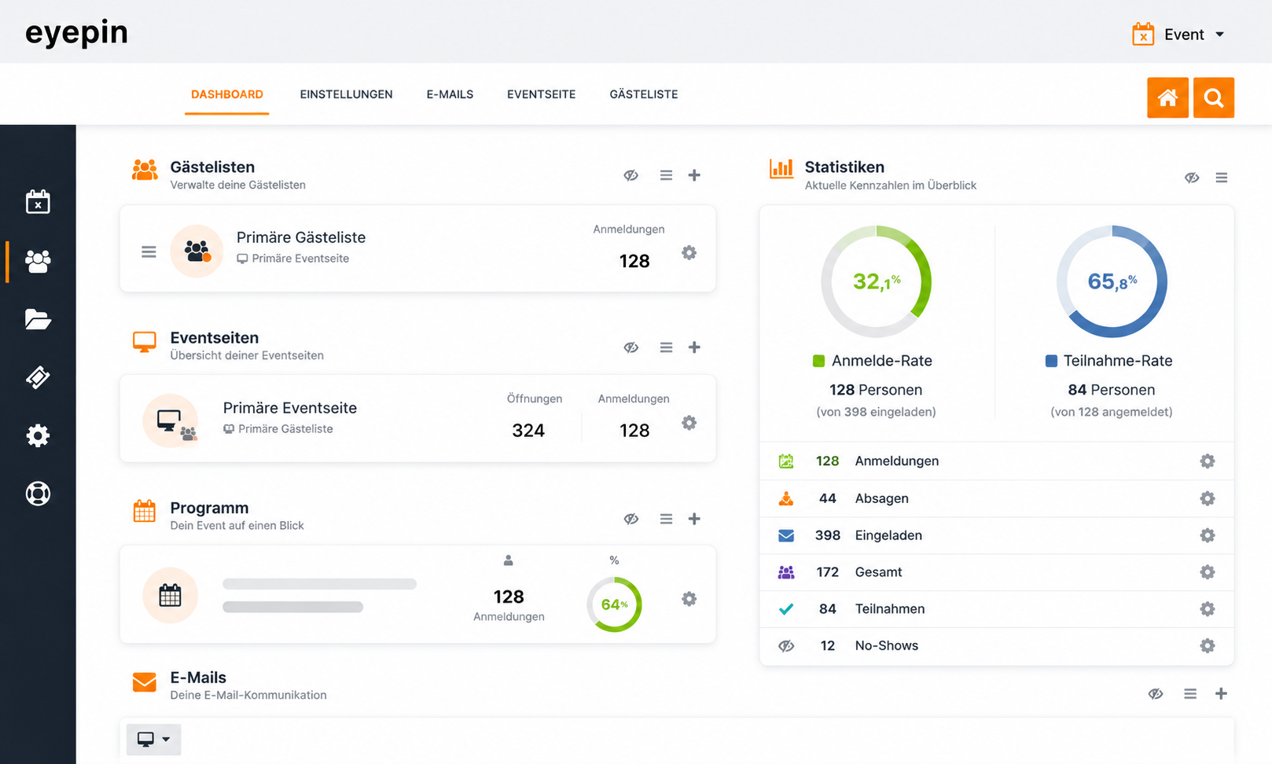Open the lifebuoy support icon in sidebar

coord(38,494)
